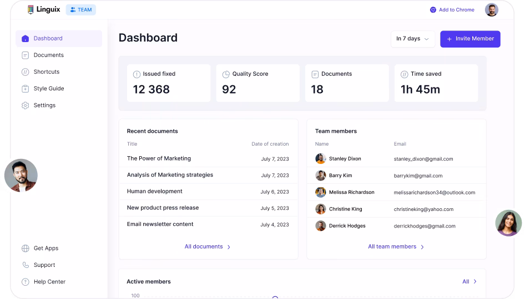Viewport: 525px width, 299px height.
Task: Click the Time saved clock icon
Action: point(404,74)
